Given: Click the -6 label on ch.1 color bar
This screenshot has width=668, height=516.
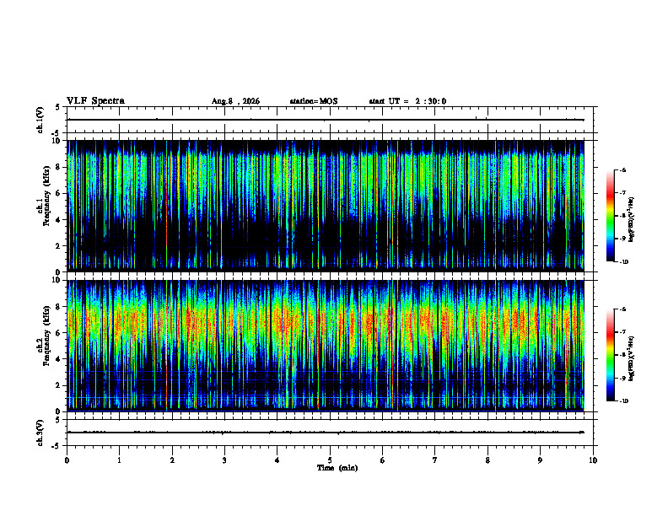Looking at the screenshot, I should [622, 170].
